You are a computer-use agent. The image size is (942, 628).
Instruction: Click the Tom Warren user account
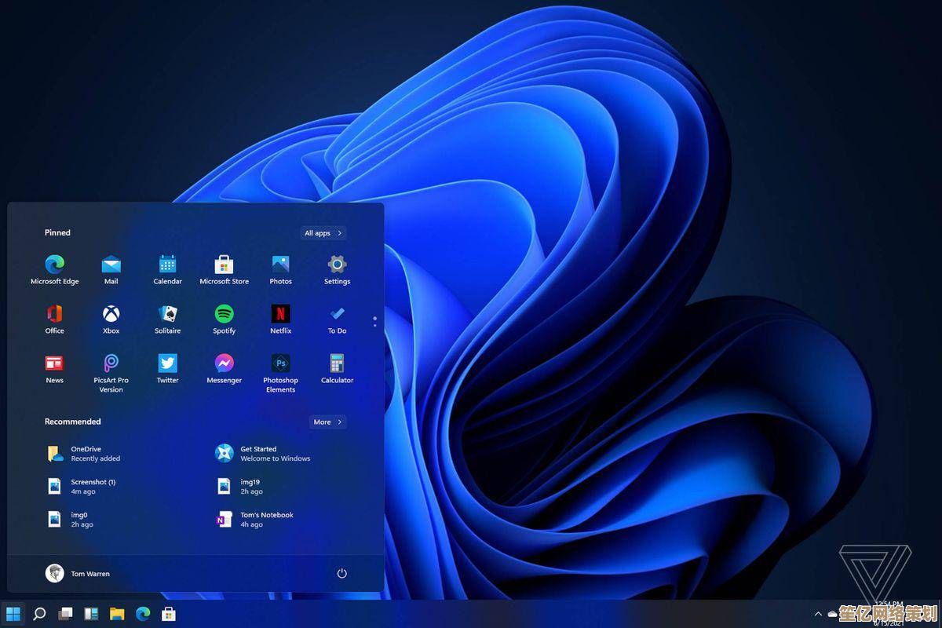pos(78,574)
